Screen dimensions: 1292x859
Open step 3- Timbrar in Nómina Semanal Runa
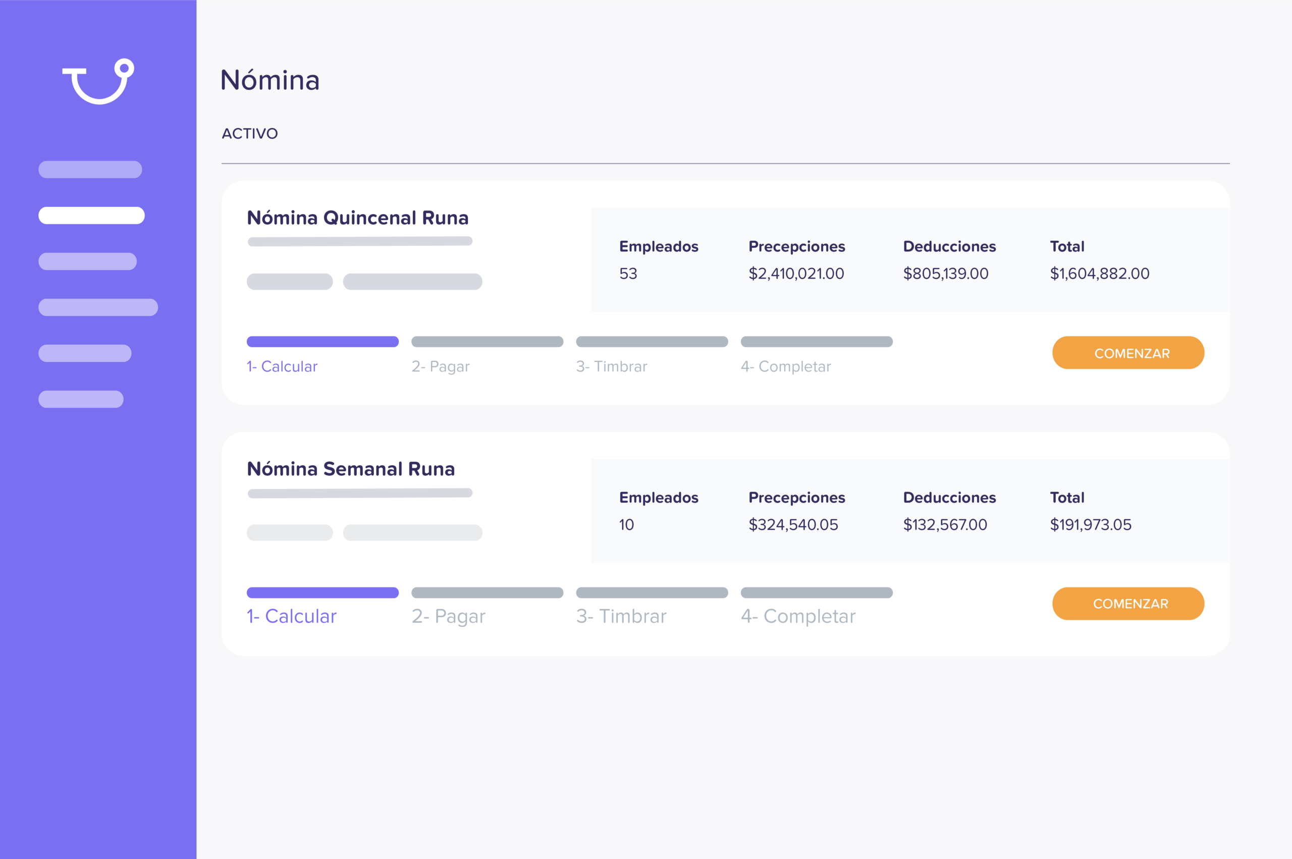(622, 616)
